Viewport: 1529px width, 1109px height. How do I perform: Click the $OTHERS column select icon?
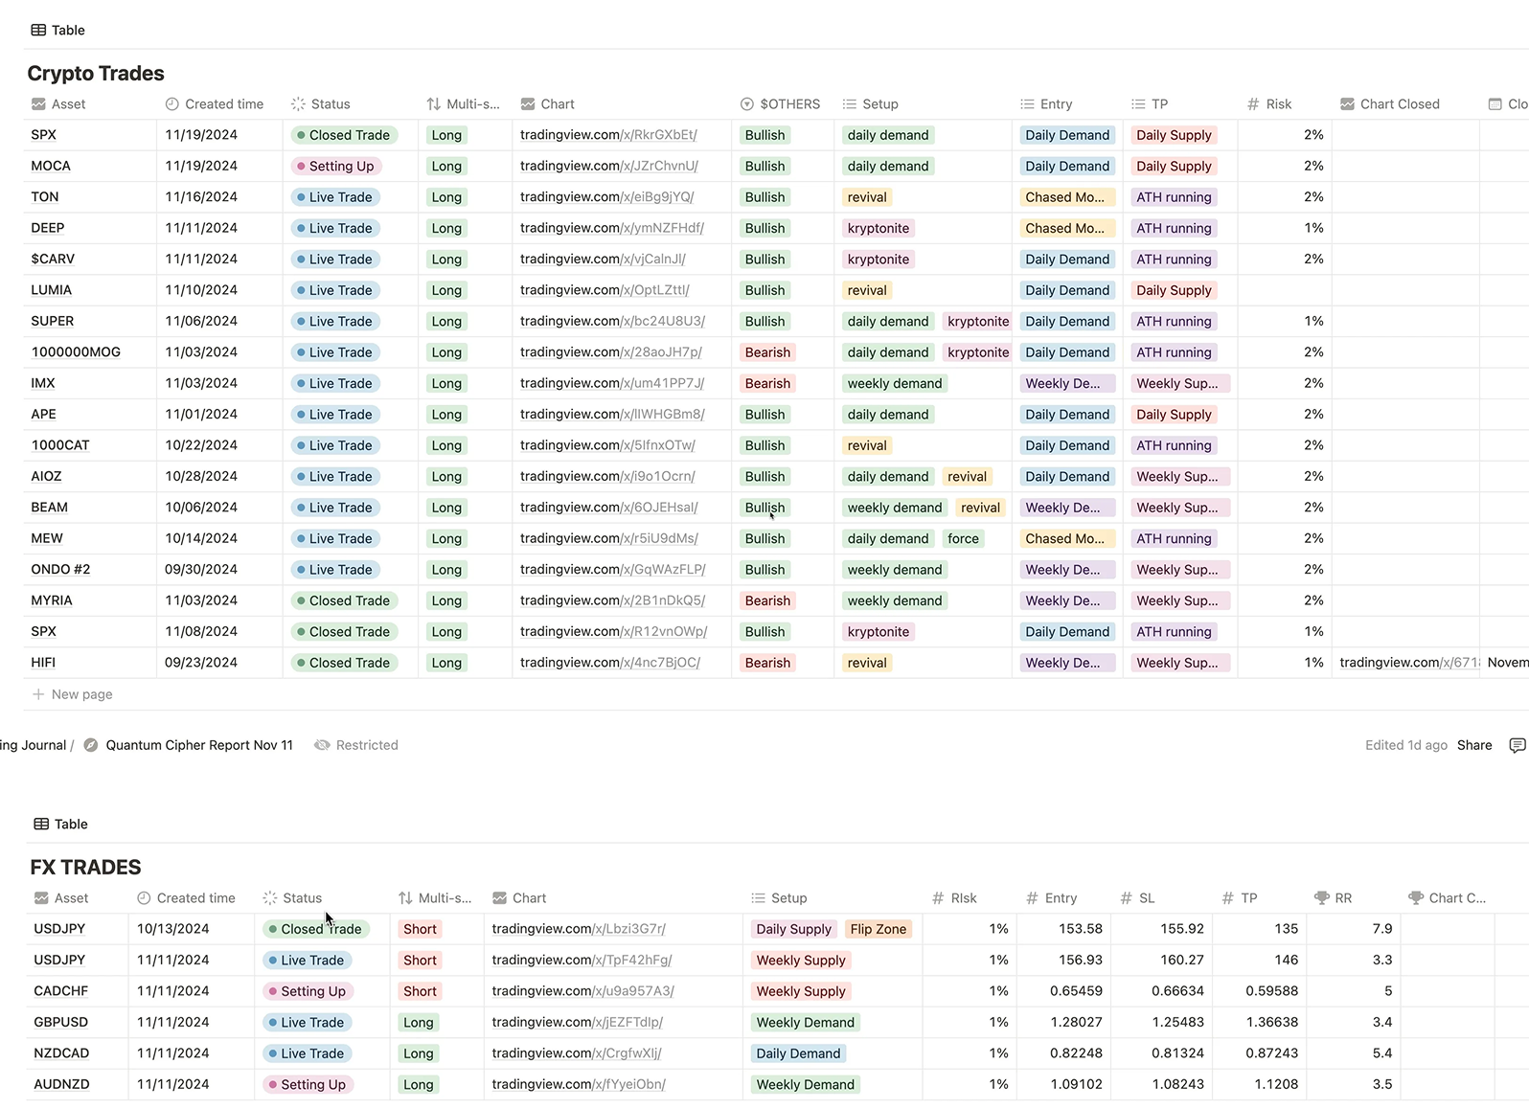(x=747, y=103)
